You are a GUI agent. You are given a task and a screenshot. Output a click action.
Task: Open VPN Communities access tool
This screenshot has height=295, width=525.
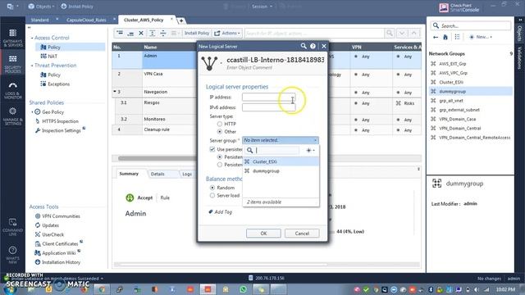(57, 216)
